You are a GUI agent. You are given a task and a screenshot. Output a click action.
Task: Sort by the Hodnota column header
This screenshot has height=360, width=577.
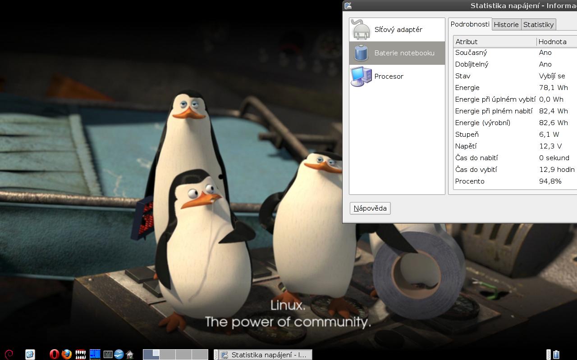[557, 41]
